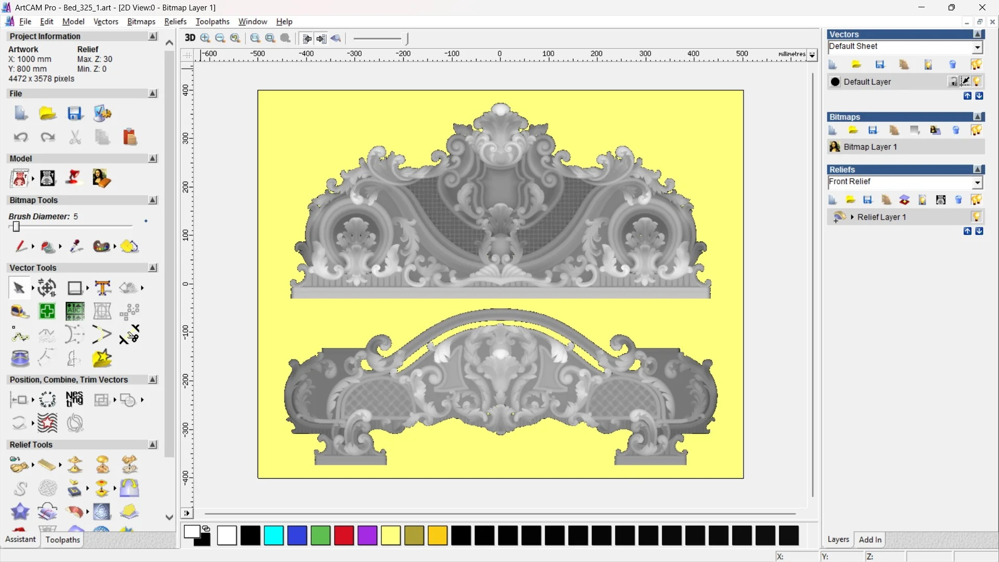Click the Zoom In magnifier icon
The image size is (999, 562).
[x=206, y=38]
